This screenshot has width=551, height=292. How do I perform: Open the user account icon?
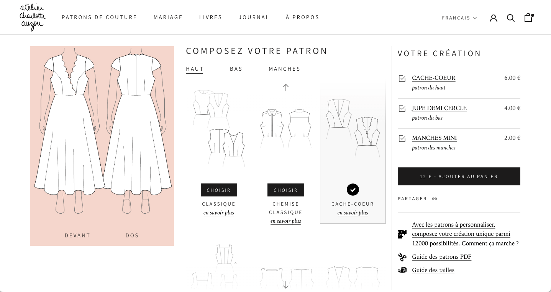tap(494, 18)
